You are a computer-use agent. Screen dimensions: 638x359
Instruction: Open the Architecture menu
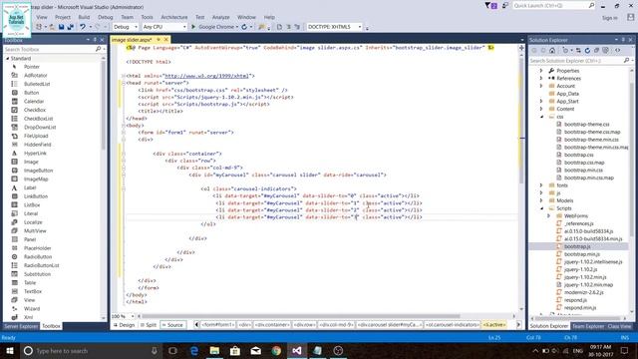(174, 17)
